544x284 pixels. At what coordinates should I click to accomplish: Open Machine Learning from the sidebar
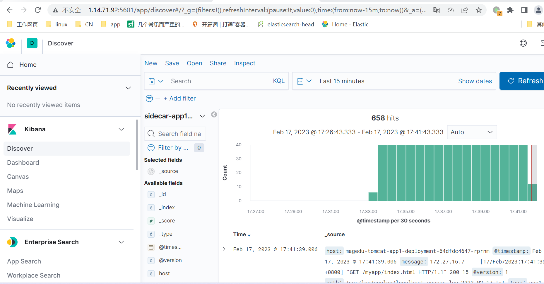(33, 205)
